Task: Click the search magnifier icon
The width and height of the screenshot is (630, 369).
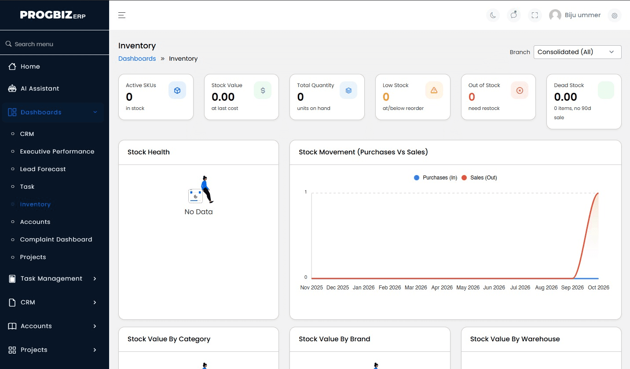Action: [8, 44]
